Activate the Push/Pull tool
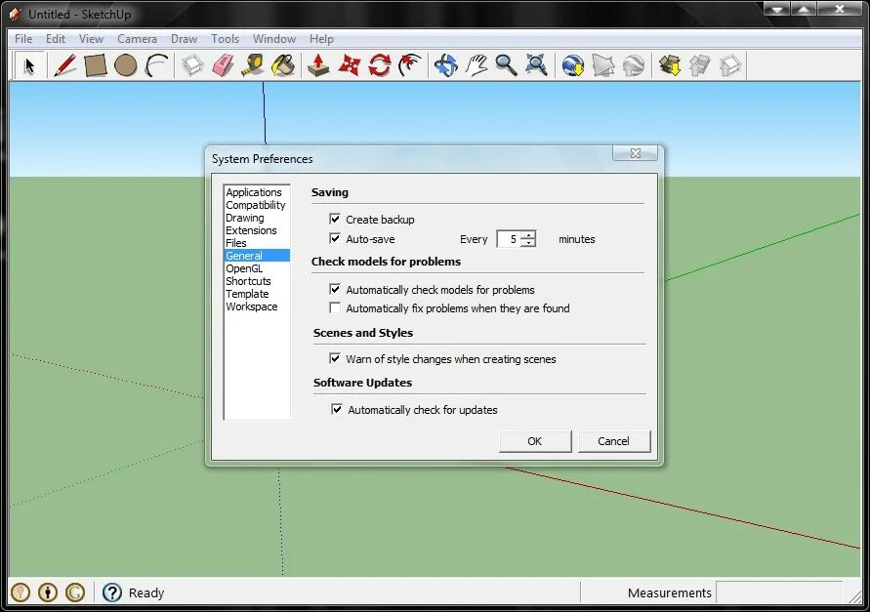 click(318, 65)
